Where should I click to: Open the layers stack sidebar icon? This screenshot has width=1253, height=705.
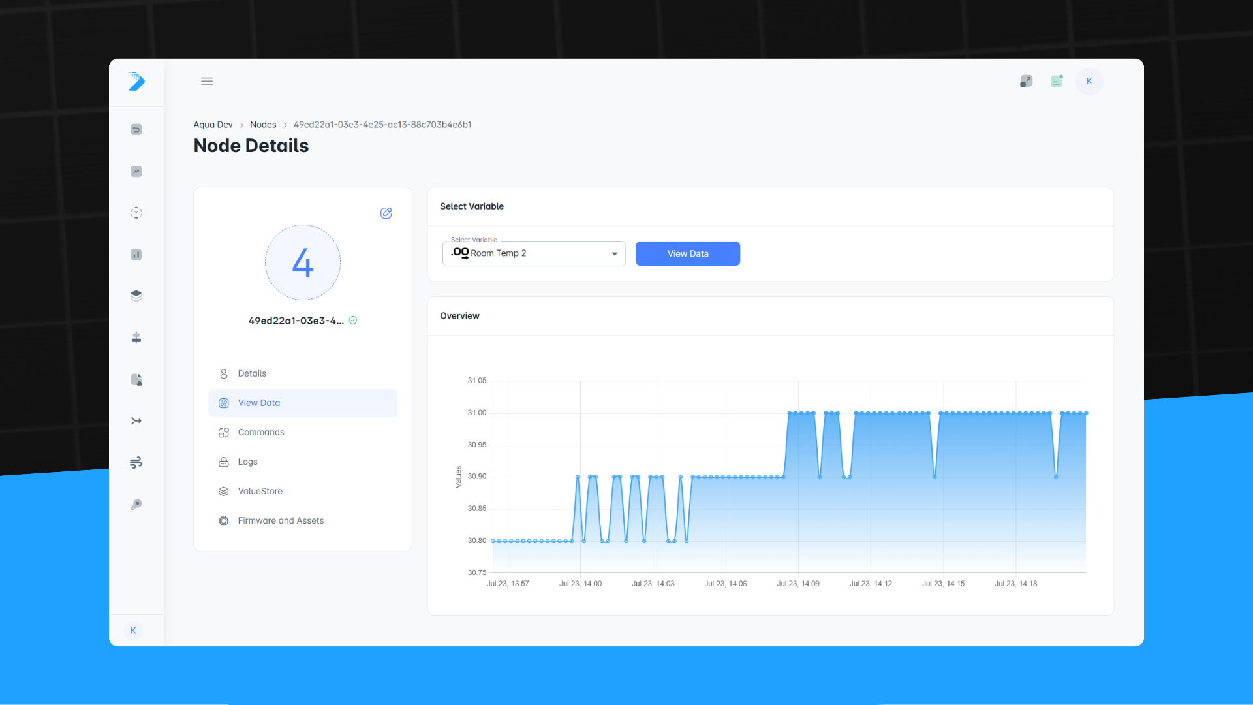[136, 296]
